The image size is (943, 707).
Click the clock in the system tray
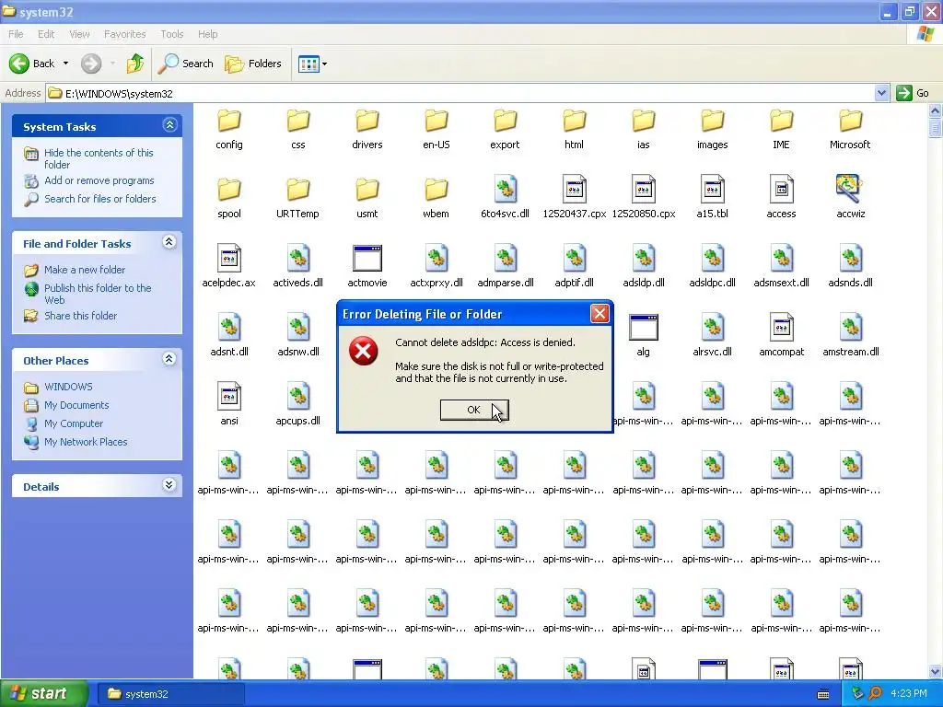point(909,694)
